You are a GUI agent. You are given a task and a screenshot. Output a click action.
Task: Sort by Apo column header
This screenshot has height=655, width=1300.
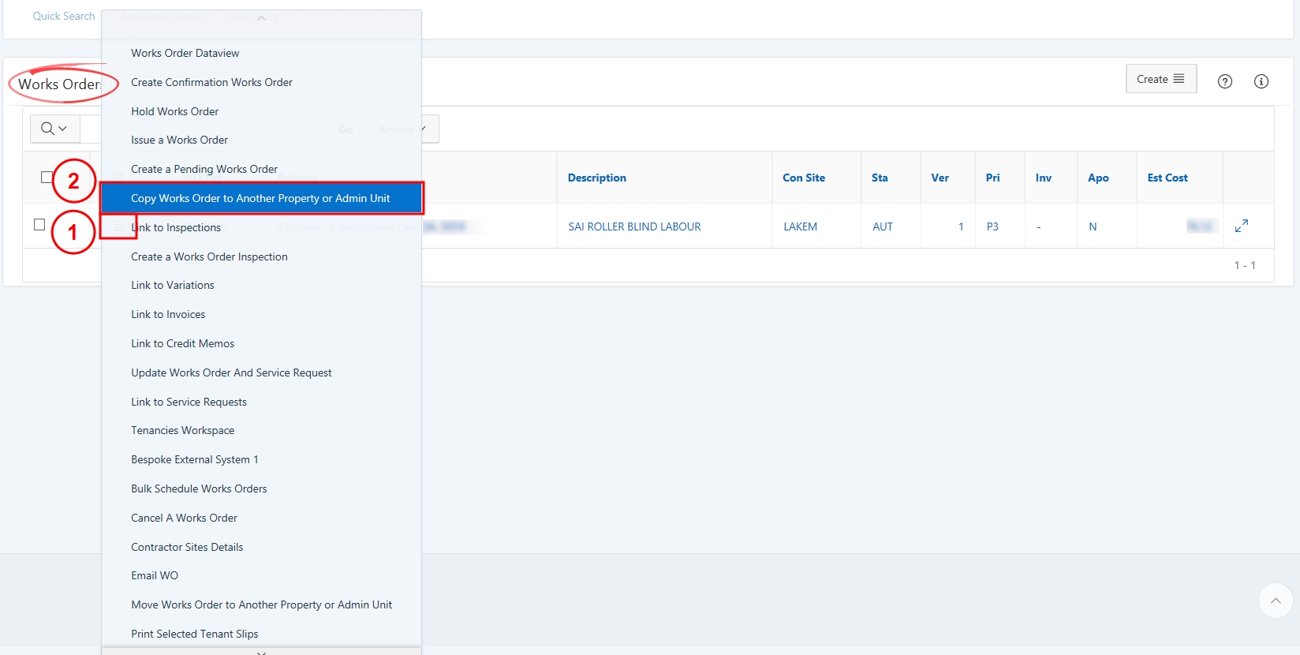[x=1098, y=178]
